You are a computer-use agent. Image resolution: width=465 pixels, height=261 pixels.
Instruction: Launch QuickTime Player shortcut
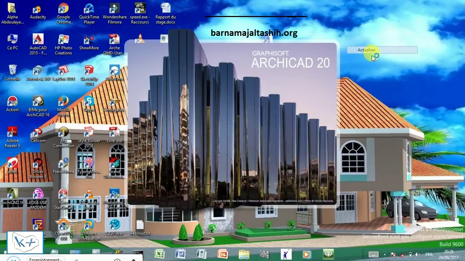tap(89, 13)
